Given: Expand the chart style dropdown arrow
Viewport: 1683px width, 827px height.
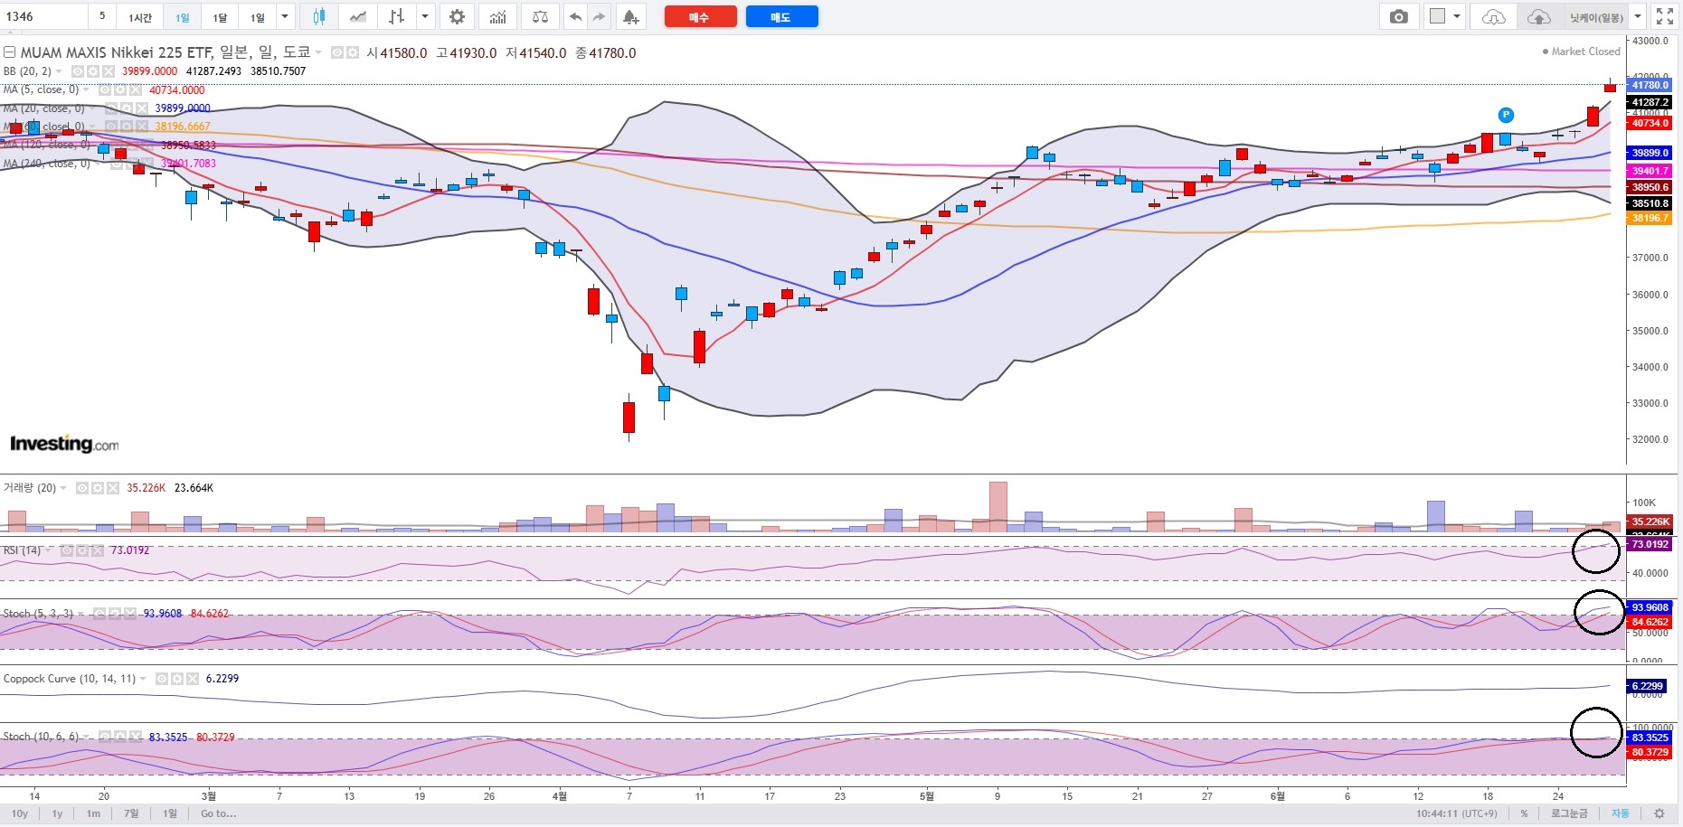Looking at the screenshot, I should tap(425, 16).
